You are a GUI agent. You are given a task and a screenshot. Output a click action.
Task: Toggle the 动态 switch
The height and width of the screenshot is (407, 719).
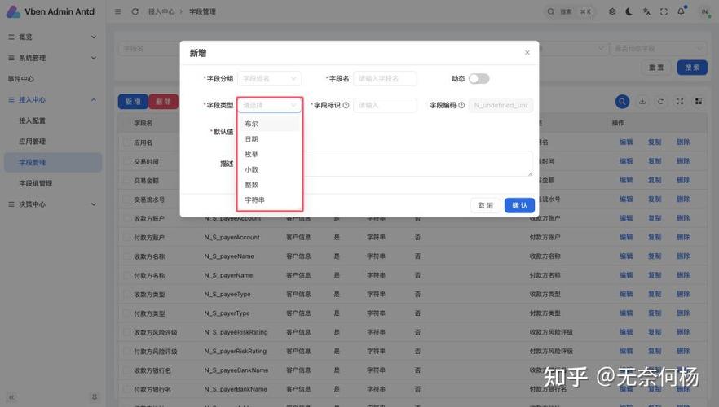(x=479, y=79)
